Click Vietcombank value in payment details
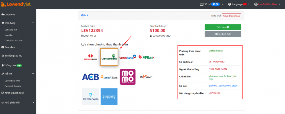Viewport: 285px width, 114px height. [x=216, y=51]
